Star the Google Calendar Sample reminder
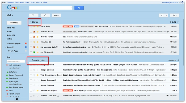This screenshot has width=186, height=103. [34, 70]
